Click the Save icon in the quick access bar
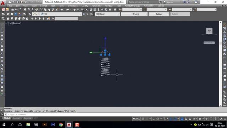This screenshot has width=227, height=128. pos(17,2)
